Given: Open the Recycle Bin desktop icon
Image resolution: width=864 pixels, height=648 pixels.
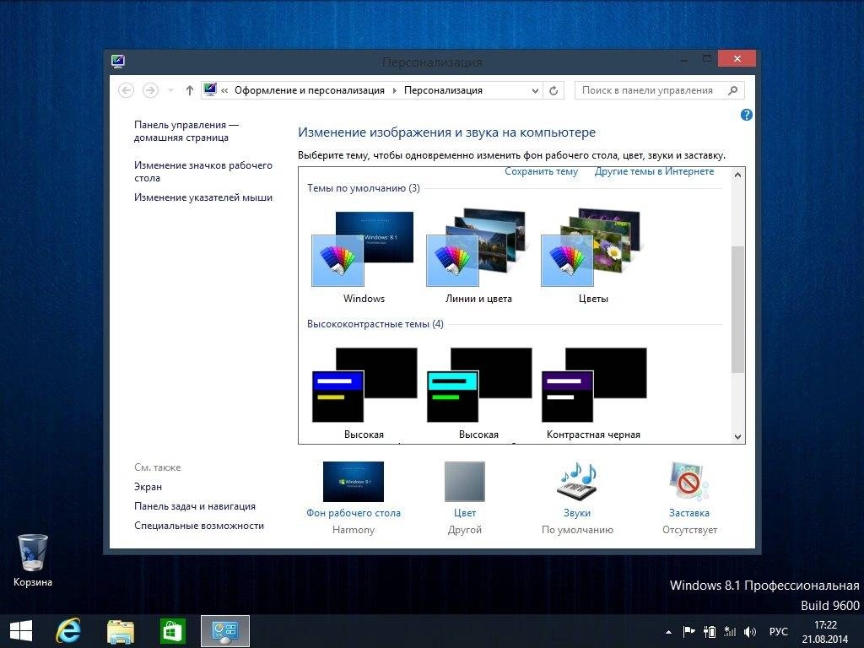Looking at the screenshot, I should point(33,561).
